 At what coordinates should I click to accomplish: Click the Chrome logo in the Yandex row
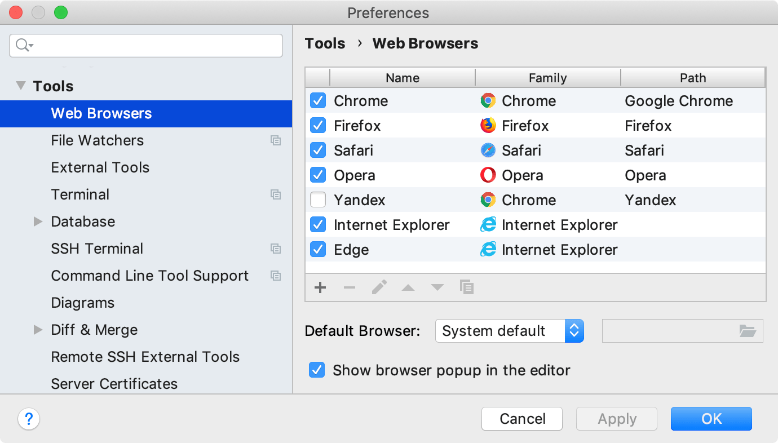click(488, 200)
